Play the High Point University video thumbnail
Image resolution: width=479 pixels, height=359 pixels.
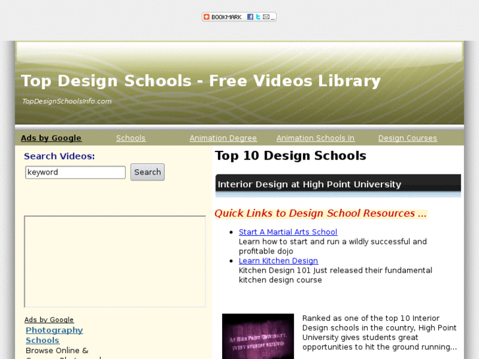click(x=258, y=336)
